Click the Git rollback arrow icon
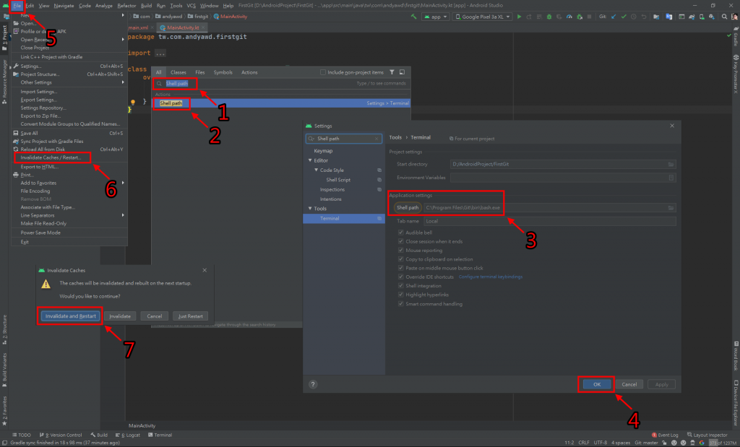The height and width of the screenshot is (447, 740). 644,17
